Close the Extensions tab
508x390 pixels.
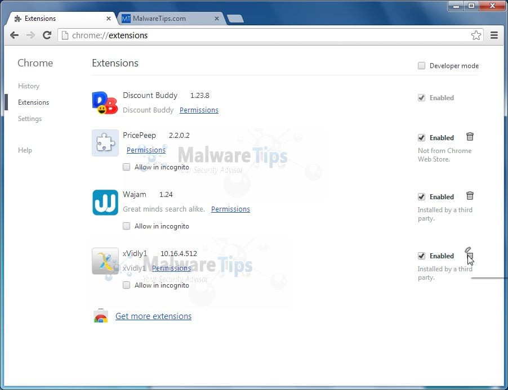coord(109,19)
